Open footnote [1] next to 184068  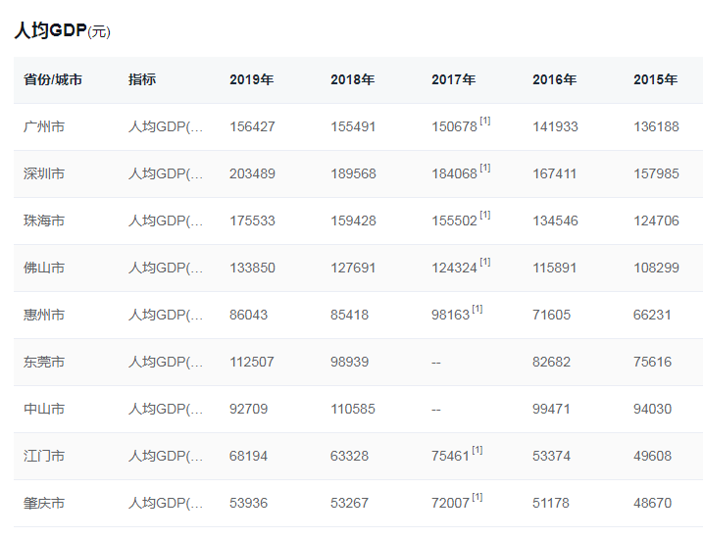coord(485,169)
